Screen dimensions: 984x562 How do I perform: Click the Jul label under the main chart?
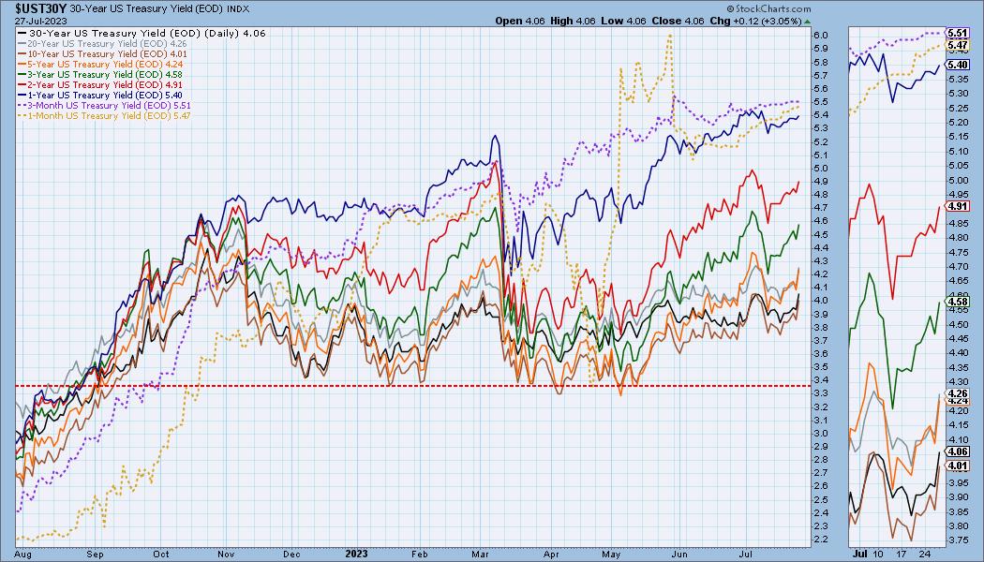coord(746,555)
